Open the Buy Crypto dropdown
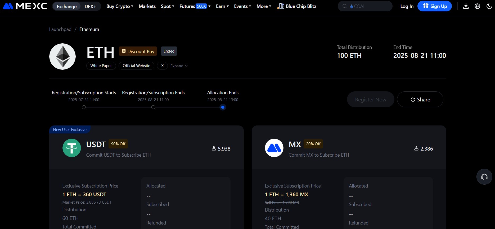This screenshot has height=229, width=495. (120, 6)
